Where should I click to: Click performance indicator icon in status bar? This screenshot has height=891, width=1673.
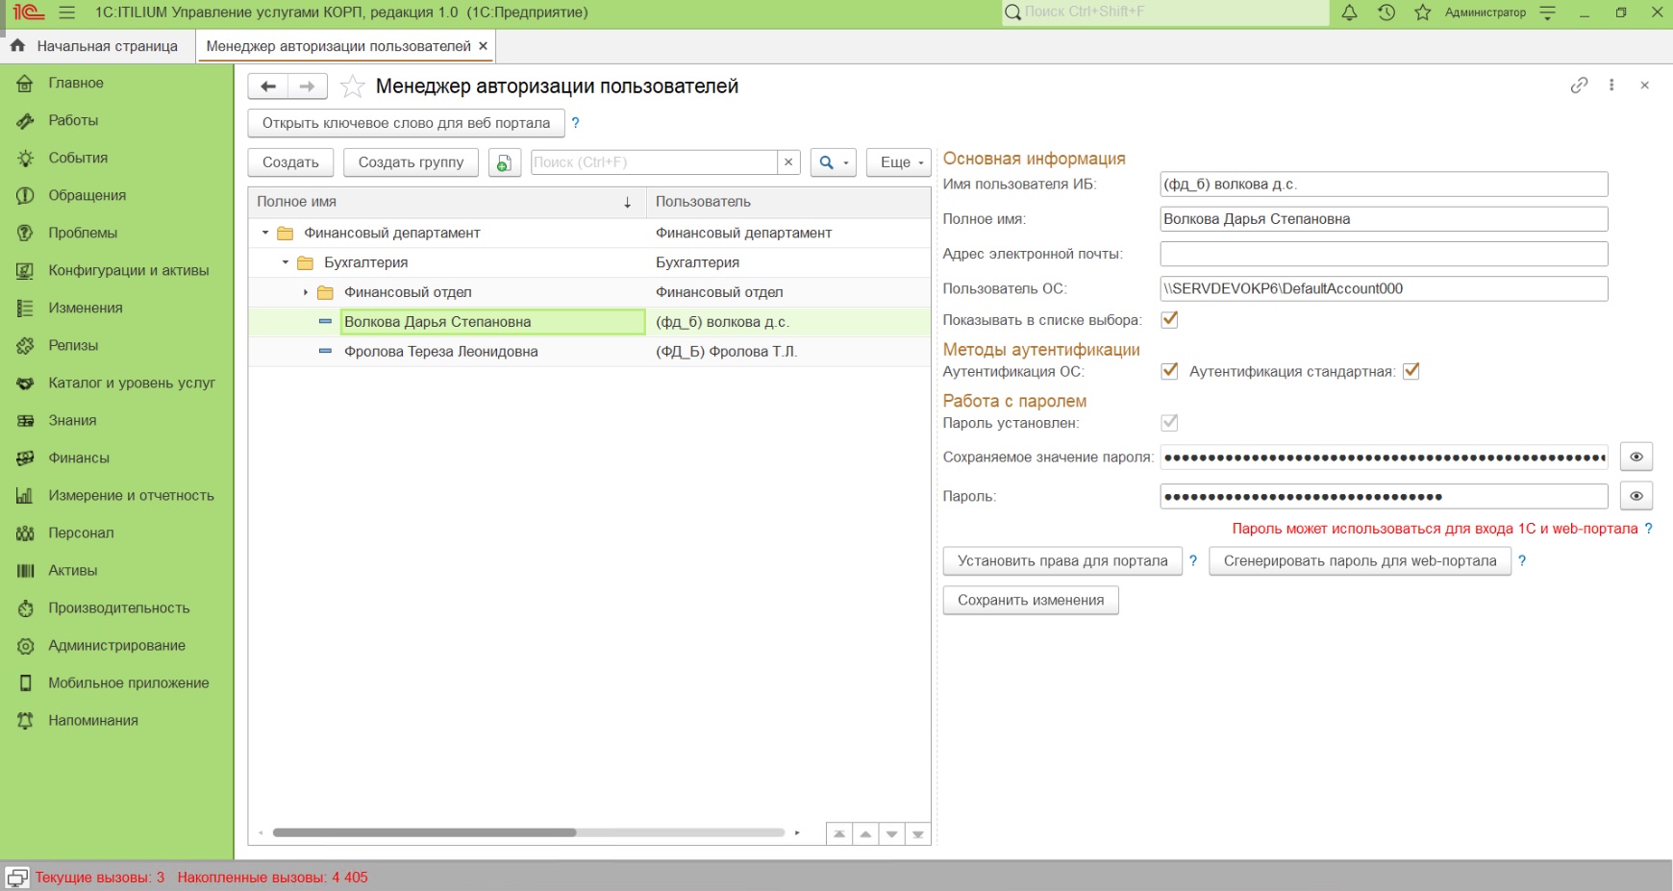[17, 877]
